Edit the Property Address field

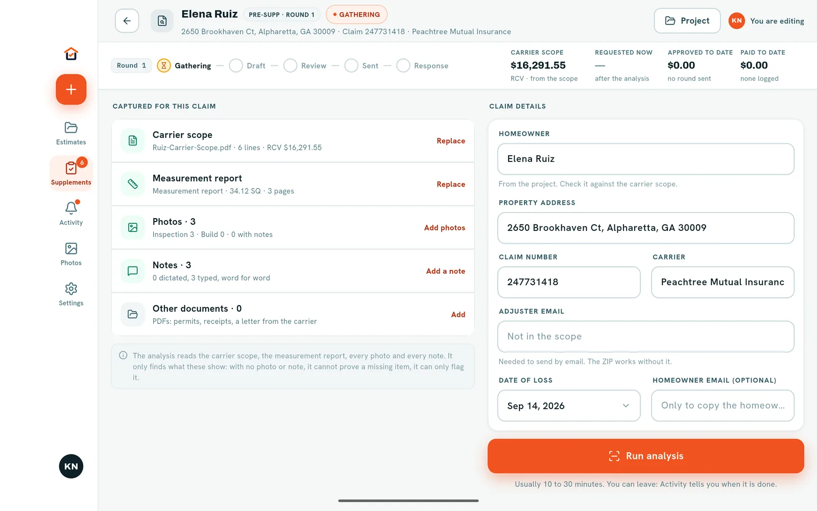point(646,228)
